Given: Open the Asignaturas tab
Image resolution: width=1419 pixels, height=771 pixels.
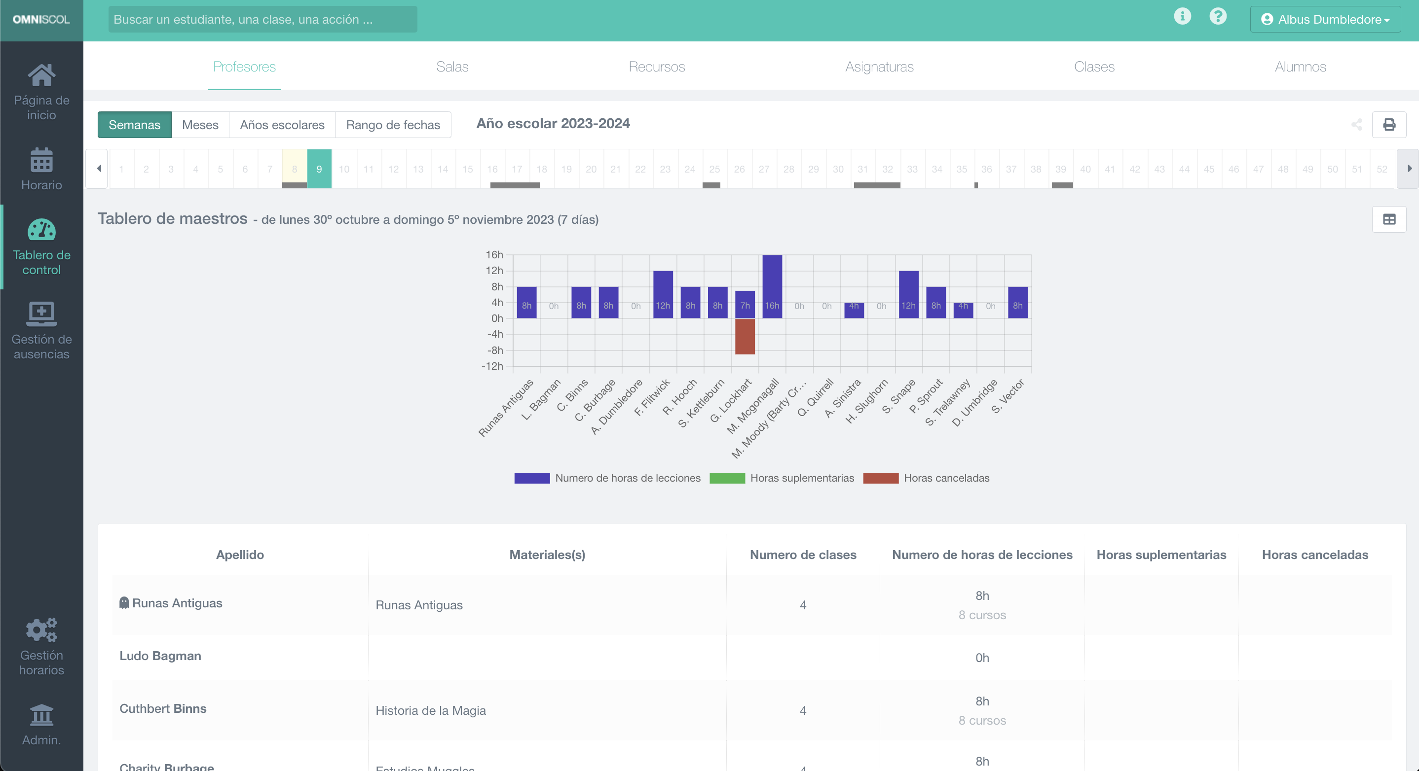Looking at the screenshot, I should click(879, 67).
